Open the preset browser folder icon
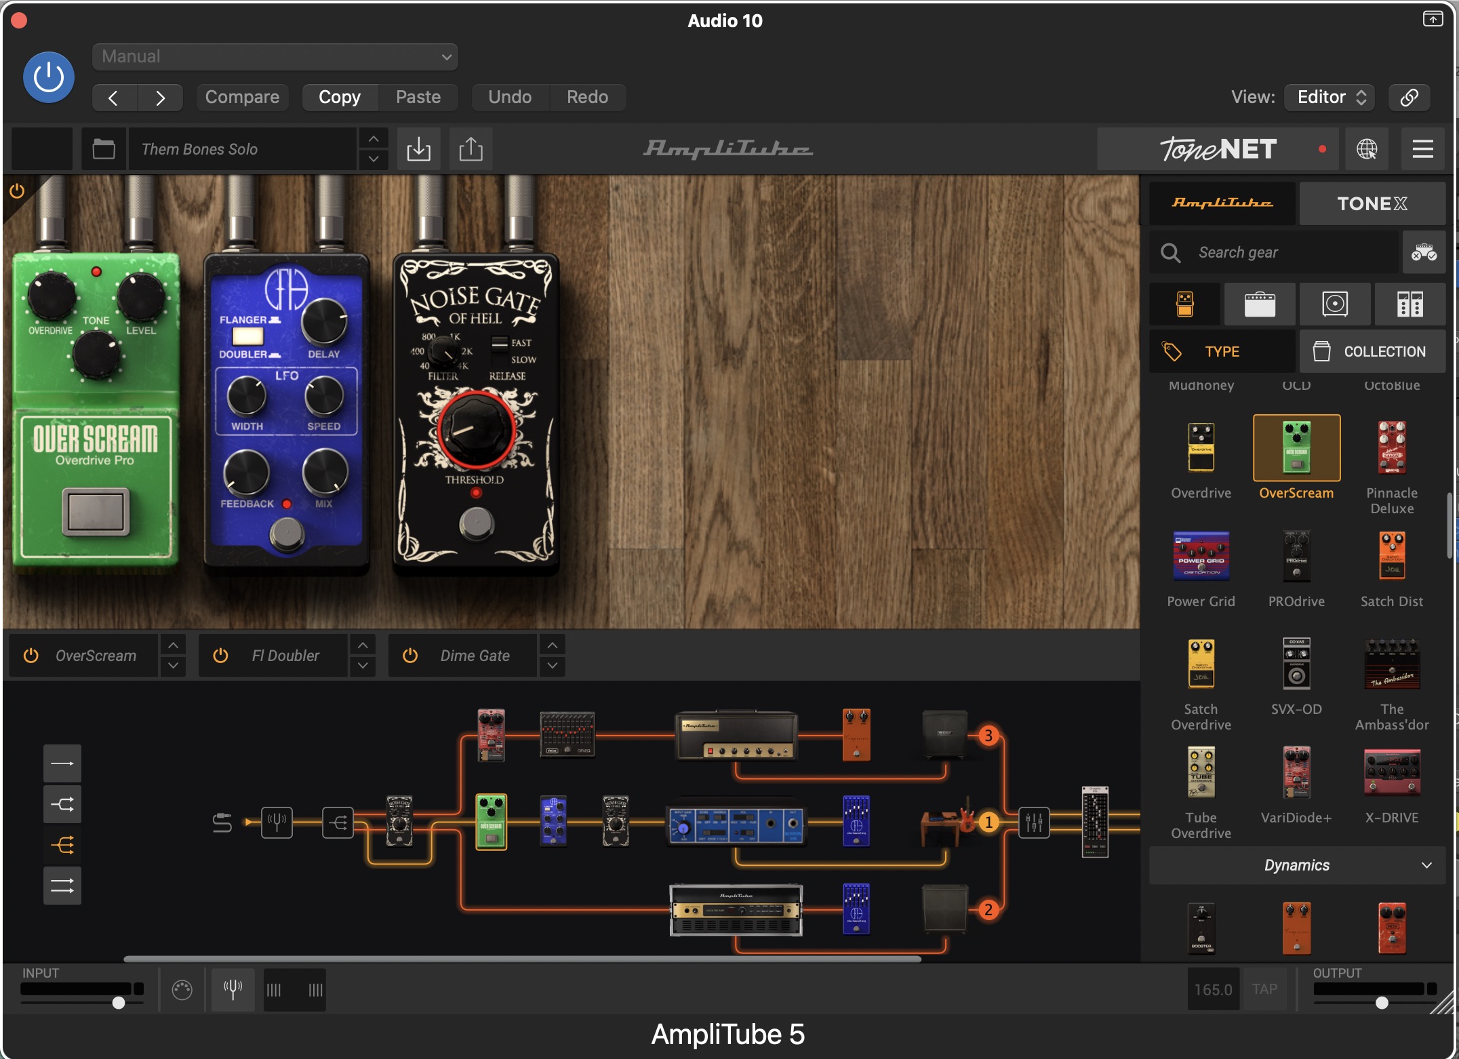 104,149
